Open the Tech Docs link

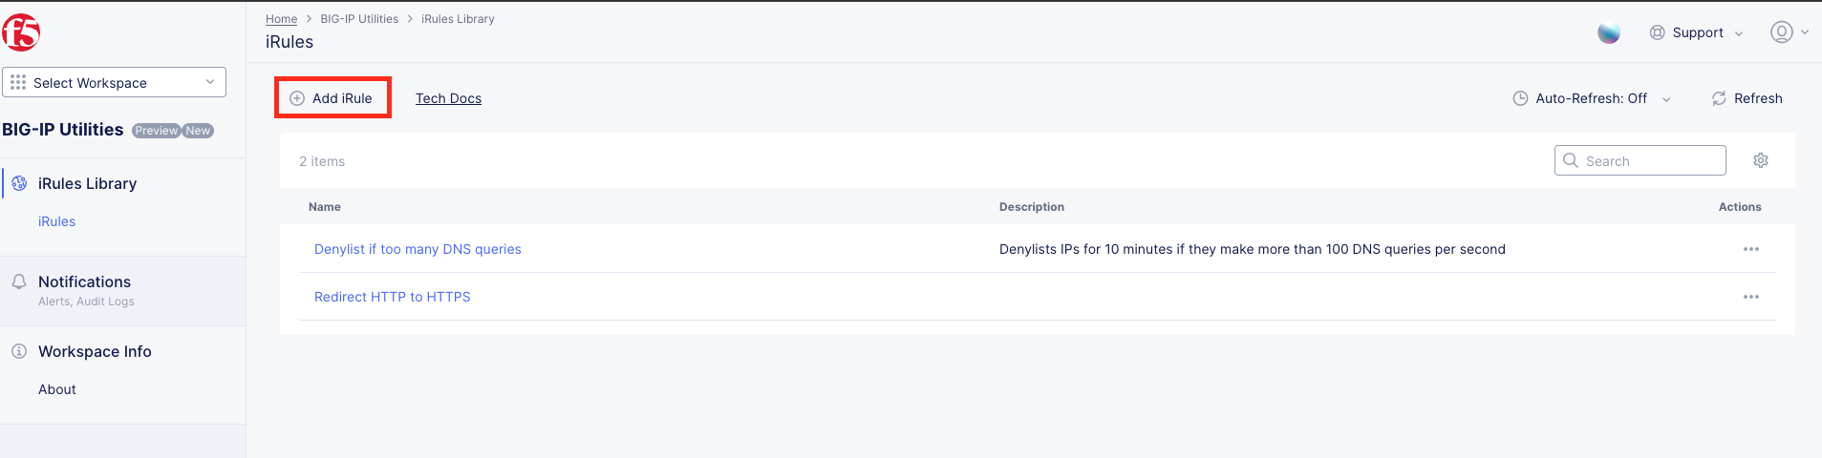click(x=448, y=98)
